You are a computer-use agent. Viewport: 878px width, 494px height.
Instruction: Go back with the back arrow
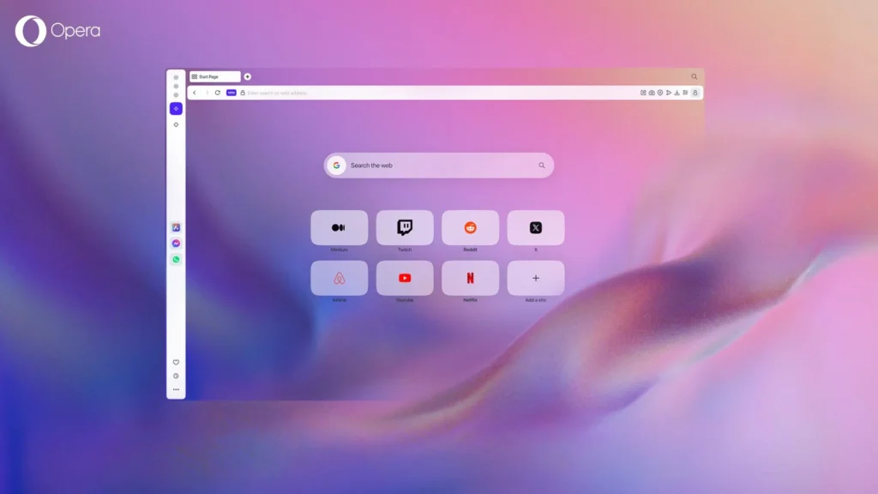pyautogui.click(x=195, y=93)
